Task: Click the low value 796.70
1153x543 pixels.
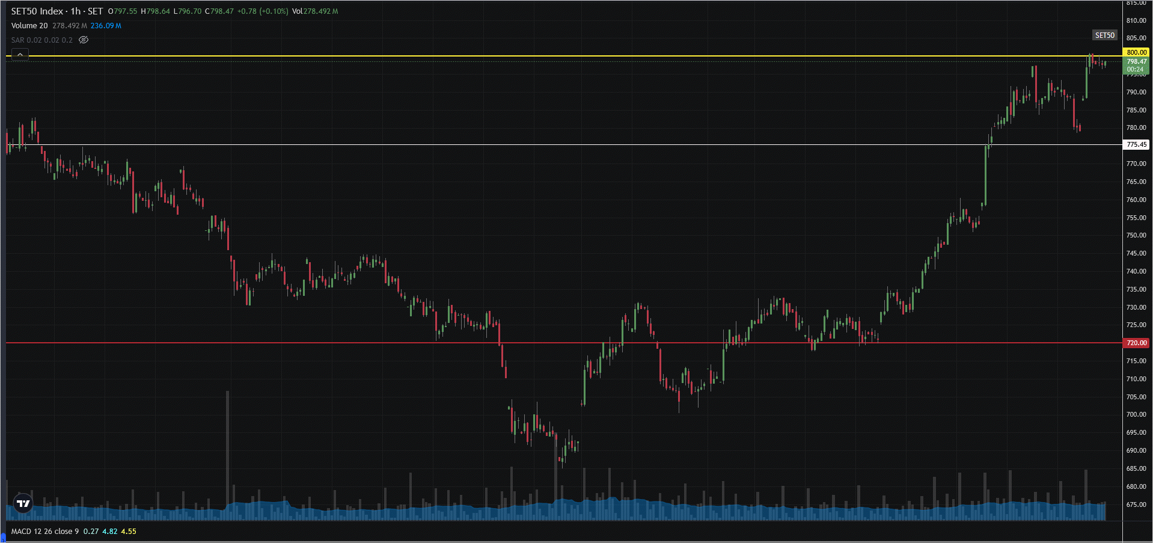Action: coord(189,11)
